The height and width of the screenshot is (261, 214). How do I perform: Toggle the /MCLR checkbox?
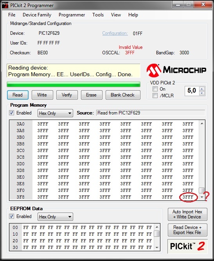pyautogui.click(x=155, y=96)
